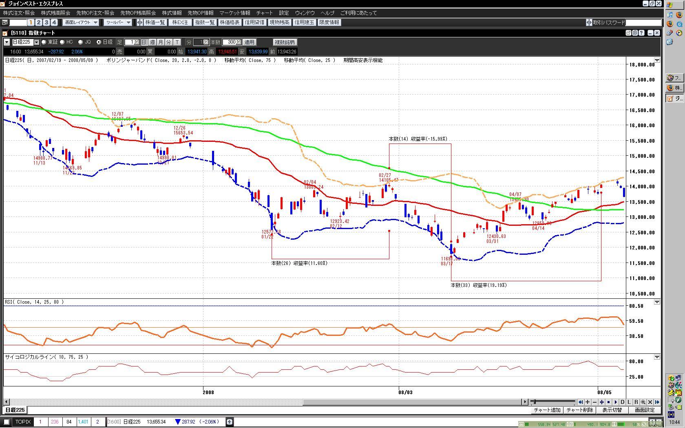
Task: Expand the 日経225 index selector dropdown
Action: coord(36,42)
